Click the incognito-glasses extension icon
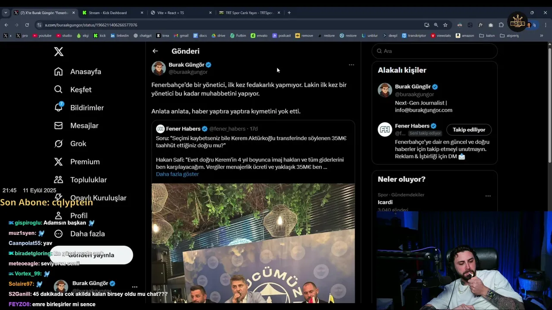The width and height of the screenshot is (552, 310). point(460,25)
